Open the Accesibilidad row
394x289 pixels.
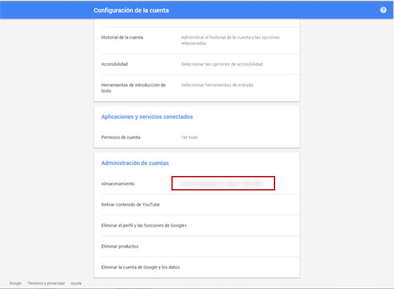tap(115, 64)
